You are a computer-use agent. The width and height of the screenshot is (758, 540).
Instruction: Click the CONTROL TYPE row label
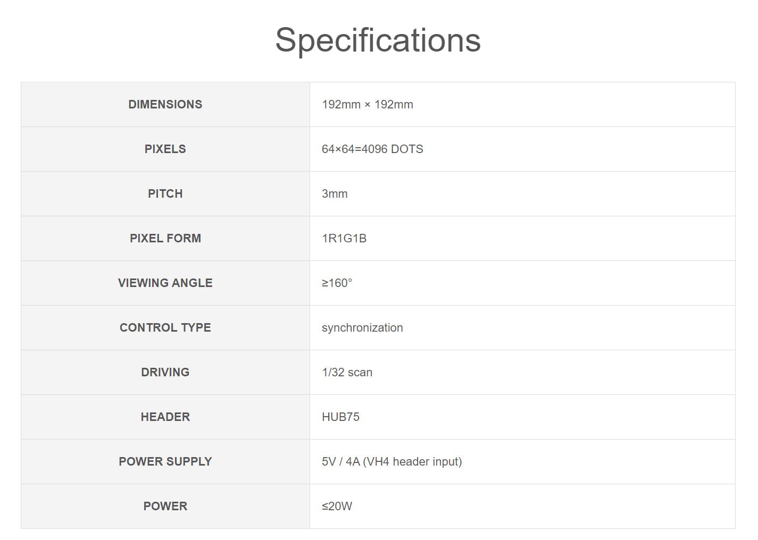click(x=165, y=327)
